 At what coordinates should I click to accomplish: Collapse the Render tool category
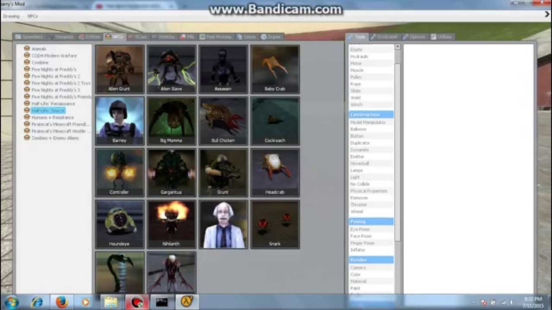tap(371, 260)
